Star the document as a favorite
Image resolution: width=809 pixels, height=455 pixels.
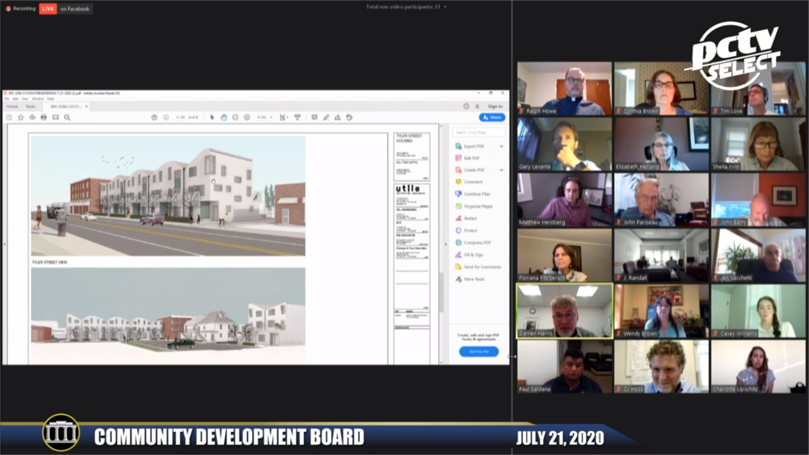(x=20, y=117)
